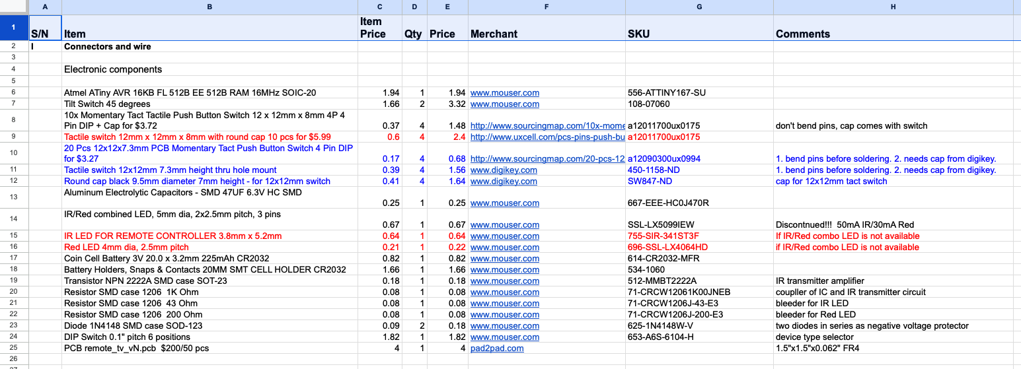The image size is (1021, 369).
Task: Select column H header
Action: click(x=893, y=7)
